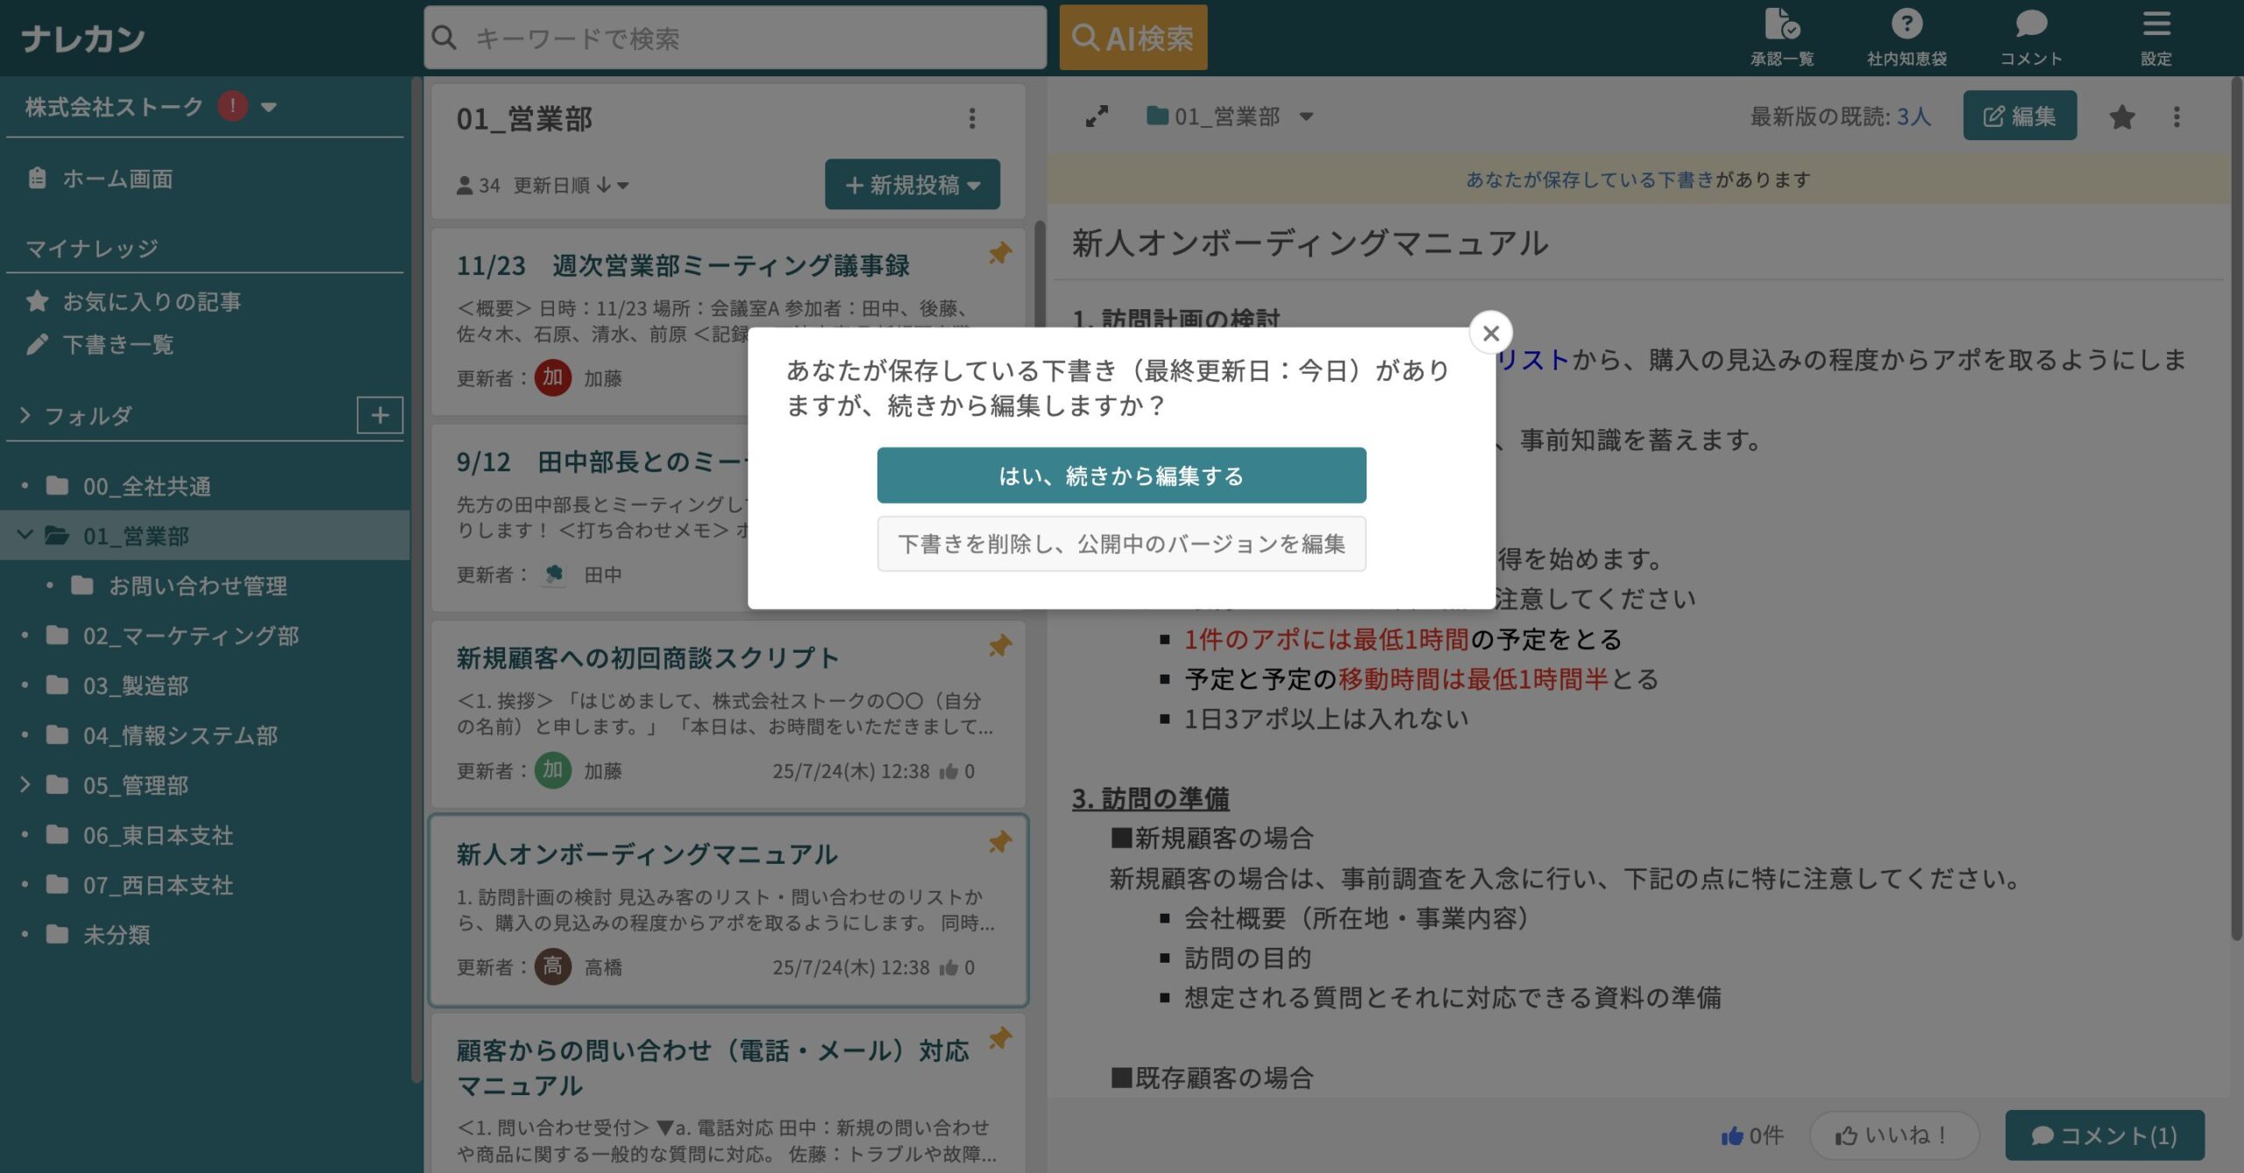This screenshot has height=1173, width=2244.
Task: Expand the フォルダ section chevron
Action: (x=25, y=415)
